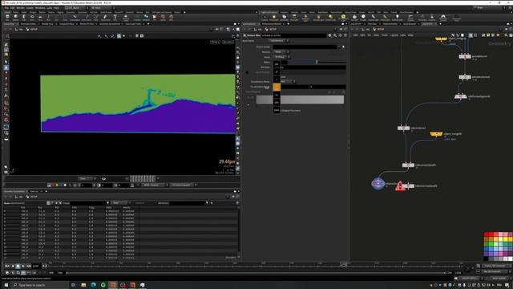Click the current frame marker on the timeline
The image size is (513, 289).
(343, 263)
